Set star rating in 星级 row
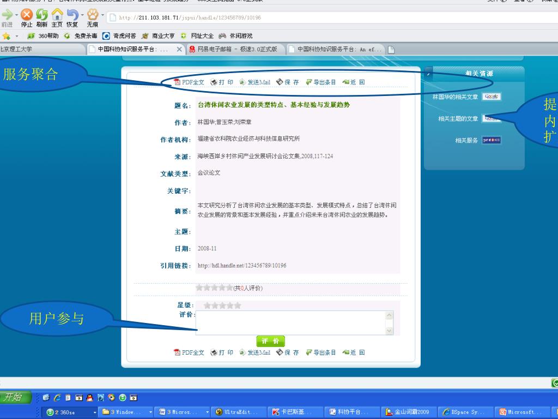The height and width of the screenshot is (419, 558). click(x=222, y=306)
